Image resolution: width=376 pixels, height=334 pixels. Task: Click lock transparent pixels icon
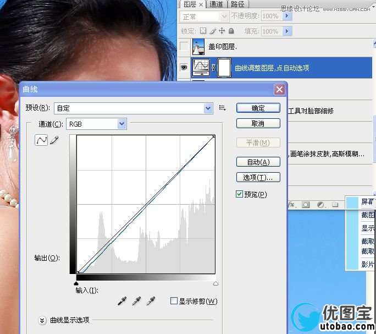coord(203,31)
